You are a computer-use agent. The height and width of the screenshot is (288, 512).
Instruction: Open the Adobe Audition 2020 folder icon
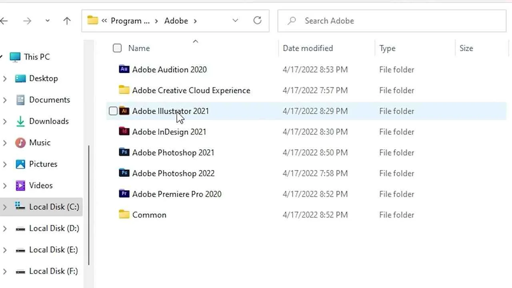point(124,69)
